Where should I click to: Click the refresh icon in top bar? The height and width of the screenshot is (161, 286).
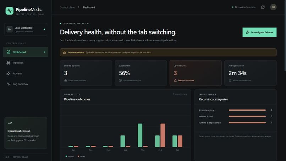(x=263, y=7)
